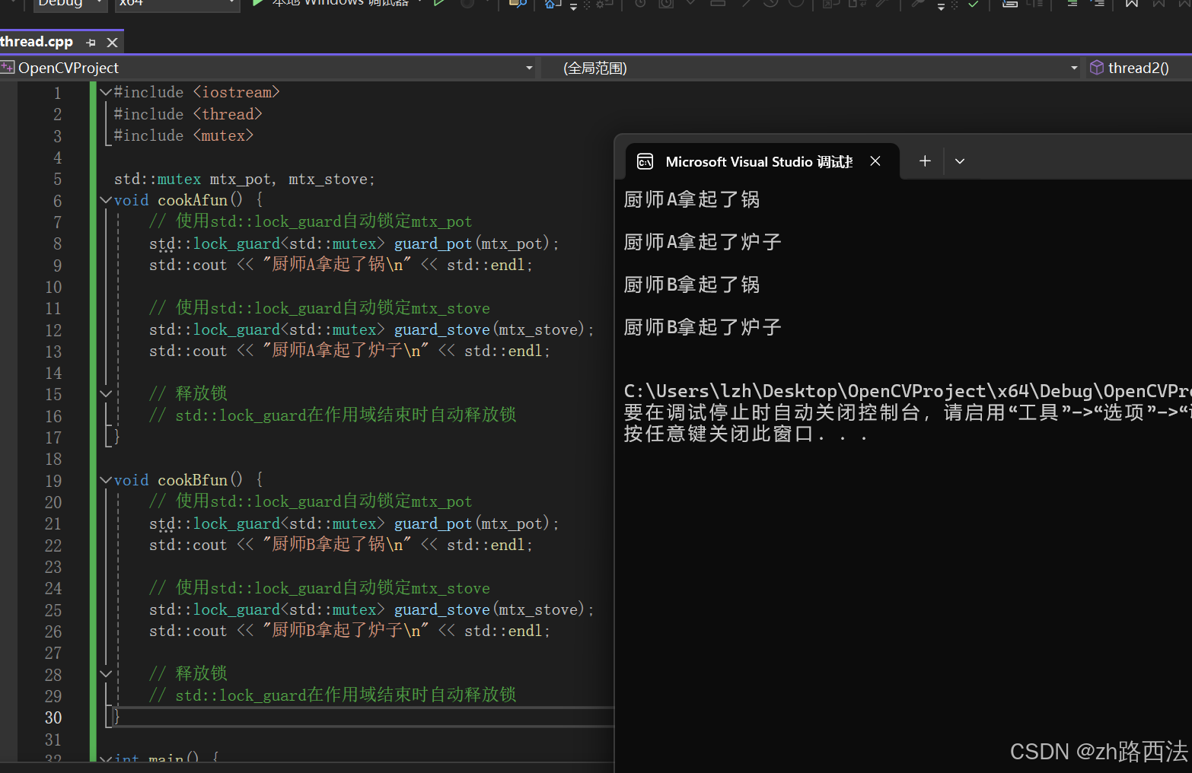The width and height of the screenshot is (1192, 773).
Task: Click 'guard_pot(mtx_pot);' on line 8
Action: tap(476, 243)
